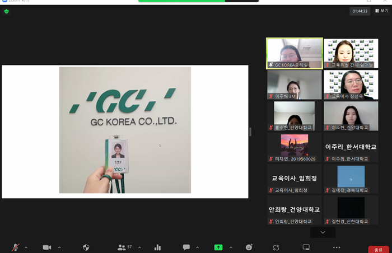Select GC KOREA speaker video tile
The image size is (392, 253).
pyautogui.click(x=295, y=53)
